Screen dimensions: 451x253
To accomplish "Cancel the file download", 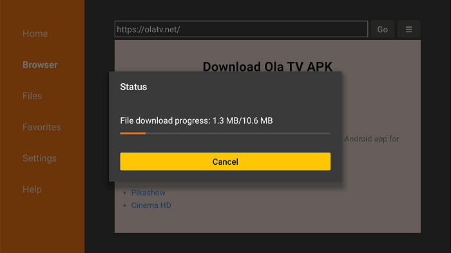I will point(225,162).
